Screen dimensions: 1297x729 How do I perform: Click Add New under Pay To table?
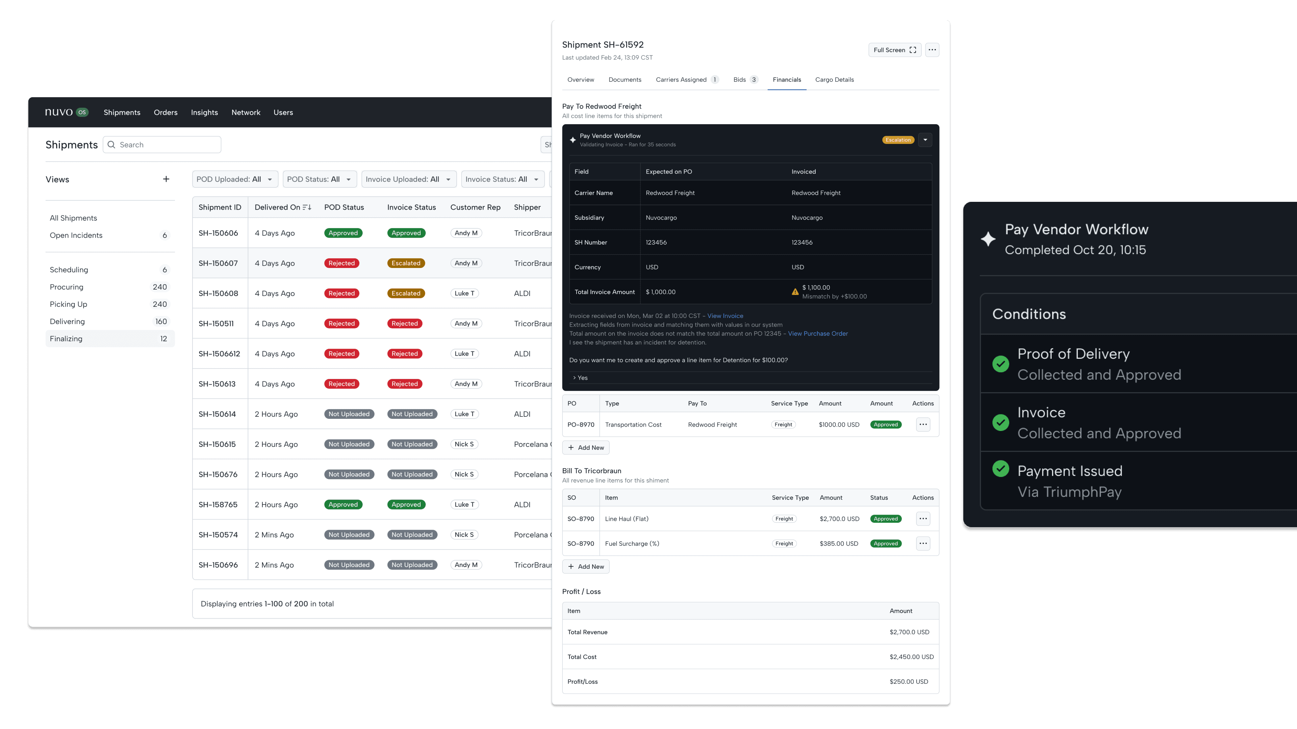point(586,448)
